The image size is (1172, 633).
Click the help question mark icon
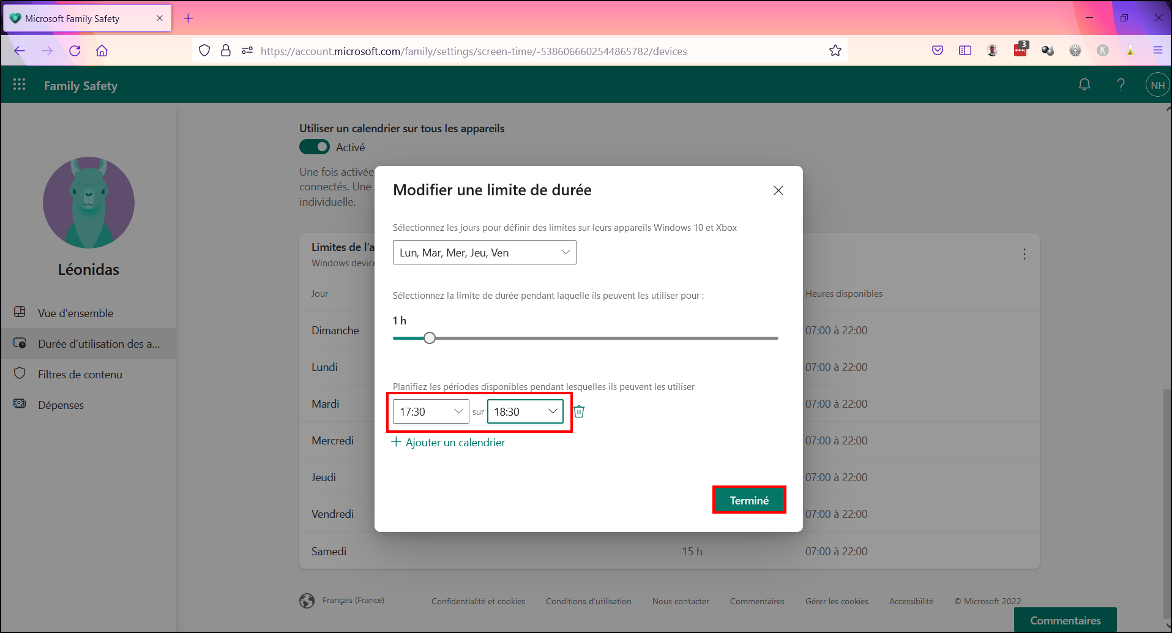coord(1121,84)
